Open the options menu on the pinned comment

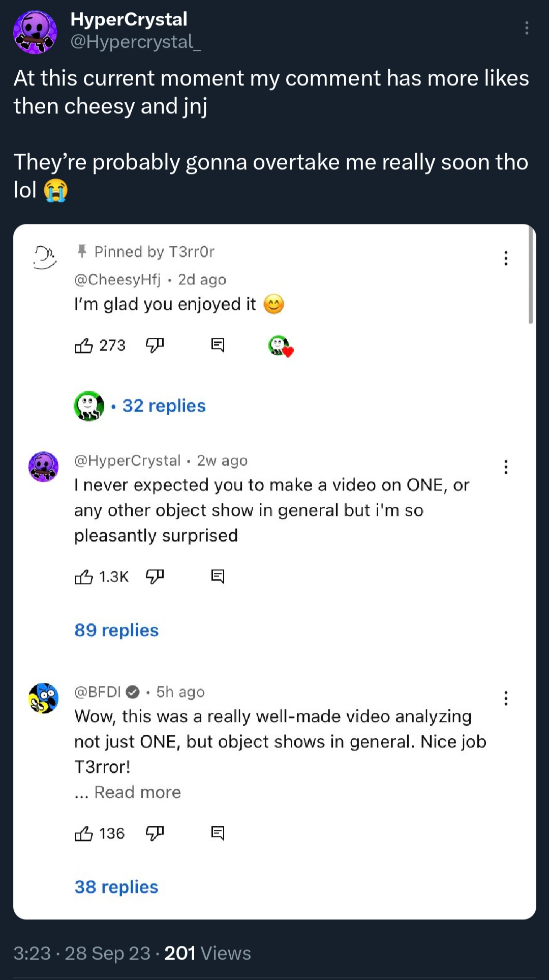click(x=506, y=258)
